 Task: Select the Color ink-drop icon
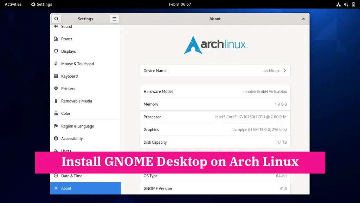(57, 113)
